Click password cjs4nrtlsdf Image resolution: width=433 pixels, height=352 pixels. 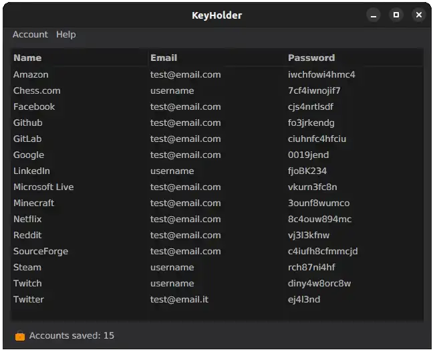coord(311,106)
